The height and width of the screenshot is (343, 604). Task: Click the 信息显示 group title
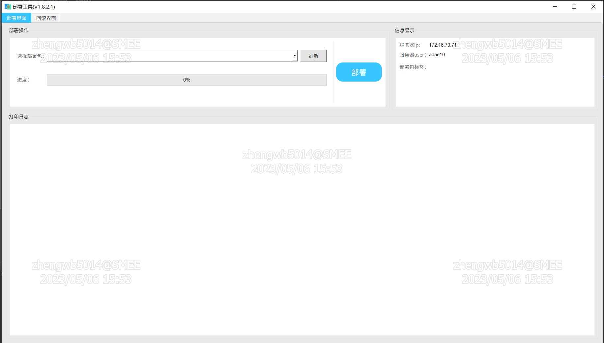[x=405, y=31]
